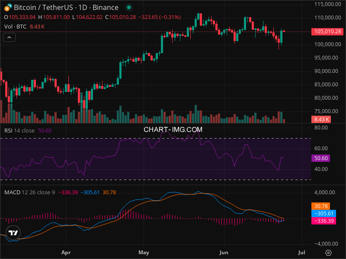346x259 pixels.
Task: Click the 60.00 label on RSI scale
Action: (x=321, y=148)
